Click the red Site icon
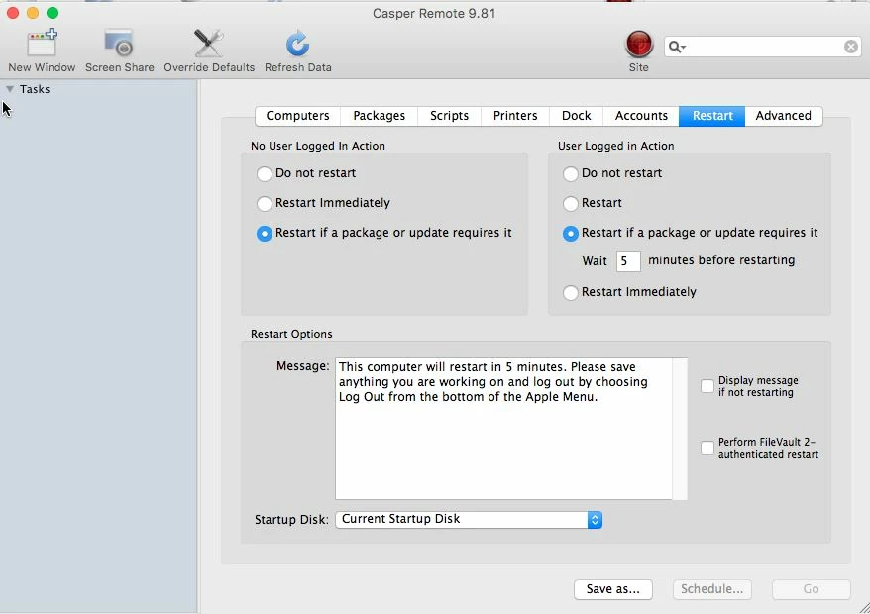This screenshot has width=870, height=614. point(639,45)
